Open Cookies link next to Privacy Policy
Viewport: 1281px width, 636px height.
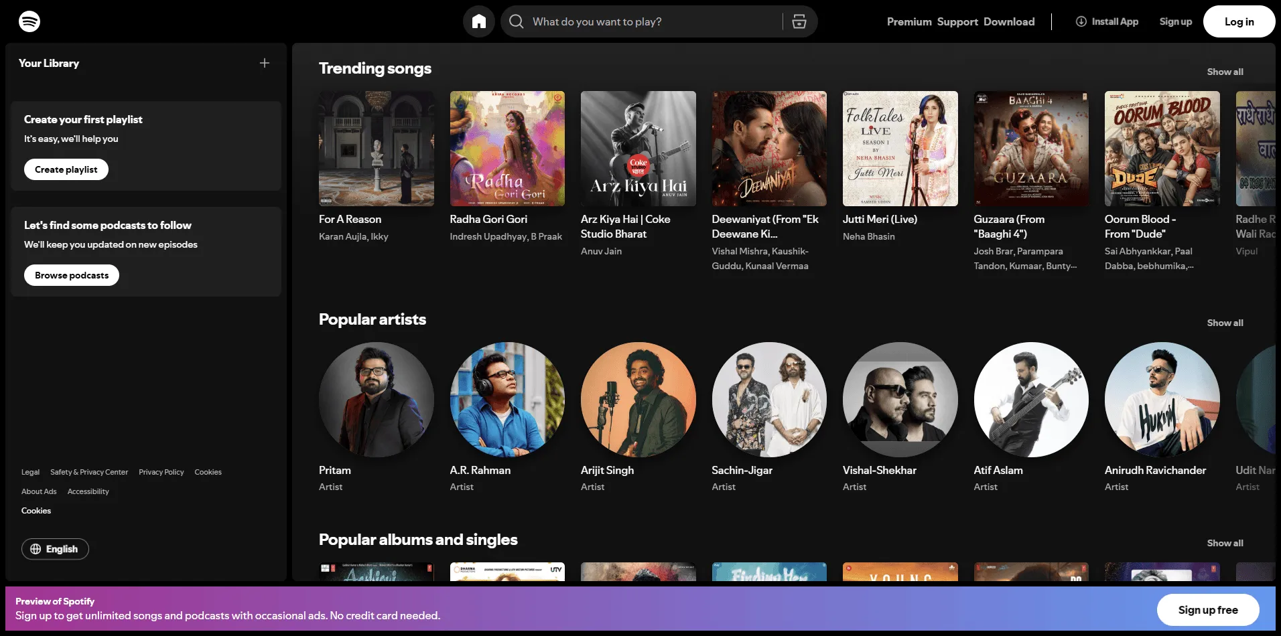click(208, 472)
